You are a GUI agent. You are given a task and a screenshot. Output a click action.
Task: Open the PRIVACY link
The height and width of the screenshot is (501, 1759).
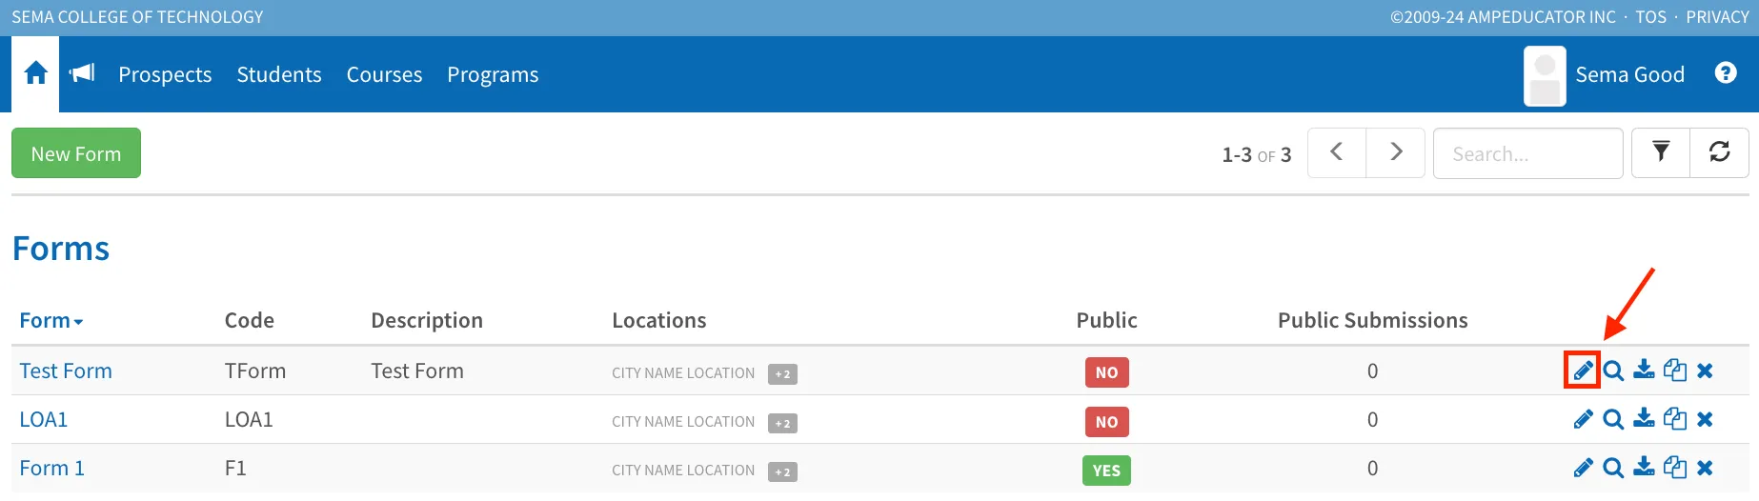(x=1717, y=17)
